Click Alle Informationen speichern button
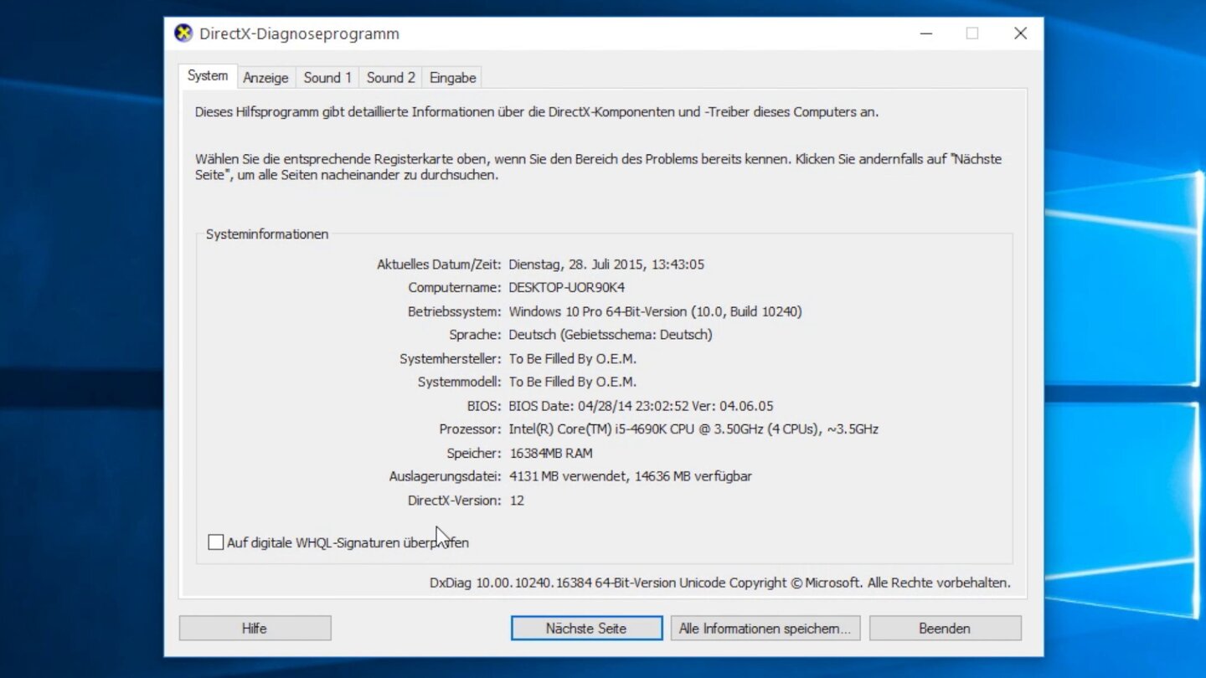The image size is (1206, 678). point(765,628)
